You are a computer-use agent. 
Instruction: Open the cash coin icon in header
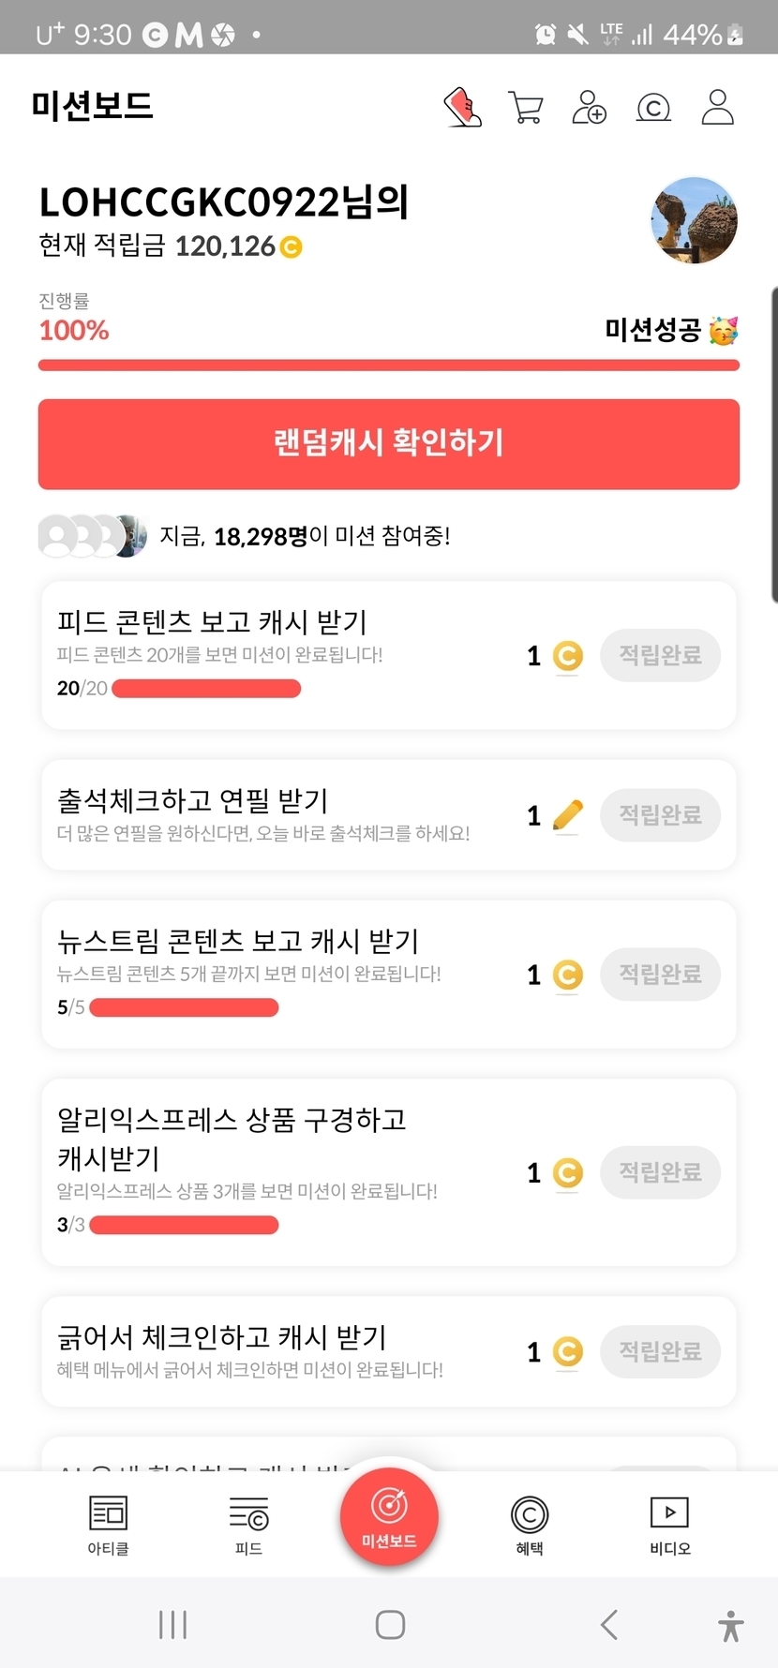pyautogui.click(x=653, y=108)
